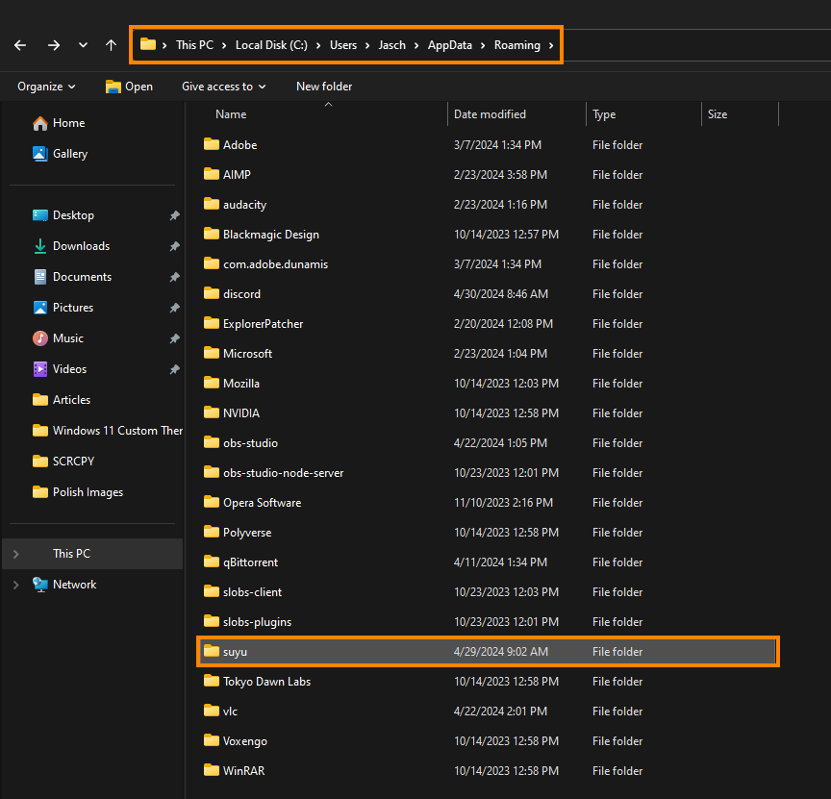Open pinned Pictures folder
The image size is (831, 799).
(63, 308)
